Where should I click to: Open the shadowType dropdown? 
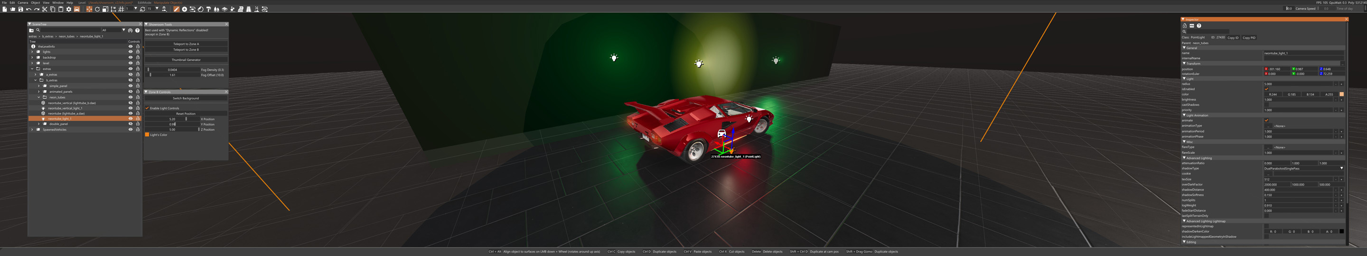1304,169
